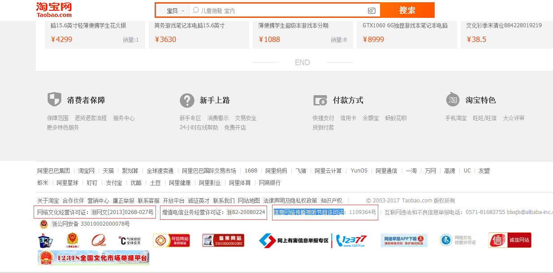Image resolution: width=553 pixels, height=273 pixels.
Task: Click the orange 搜索 button
Action: (x=407, y=10)
